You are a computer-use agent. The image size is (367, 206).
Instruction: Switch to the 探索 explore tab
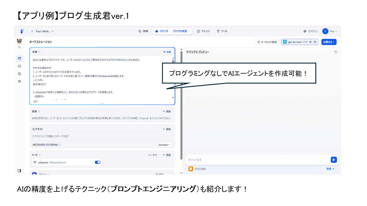point(143,31)
